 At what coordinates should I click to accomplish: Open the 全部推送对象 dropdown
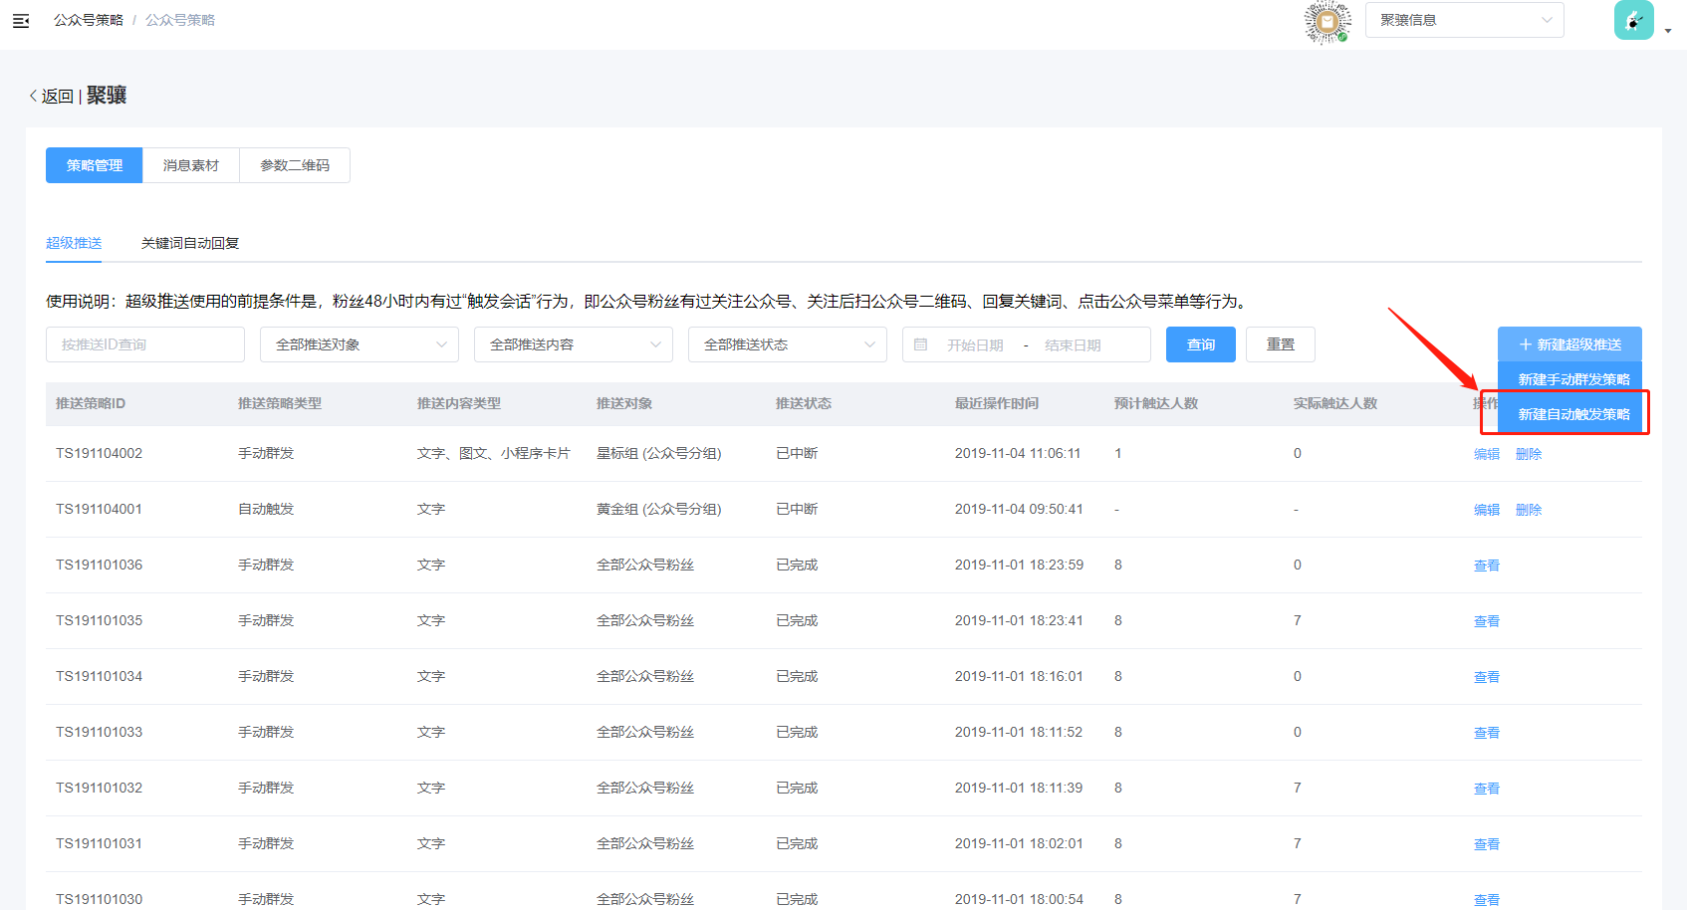(359, 344)
